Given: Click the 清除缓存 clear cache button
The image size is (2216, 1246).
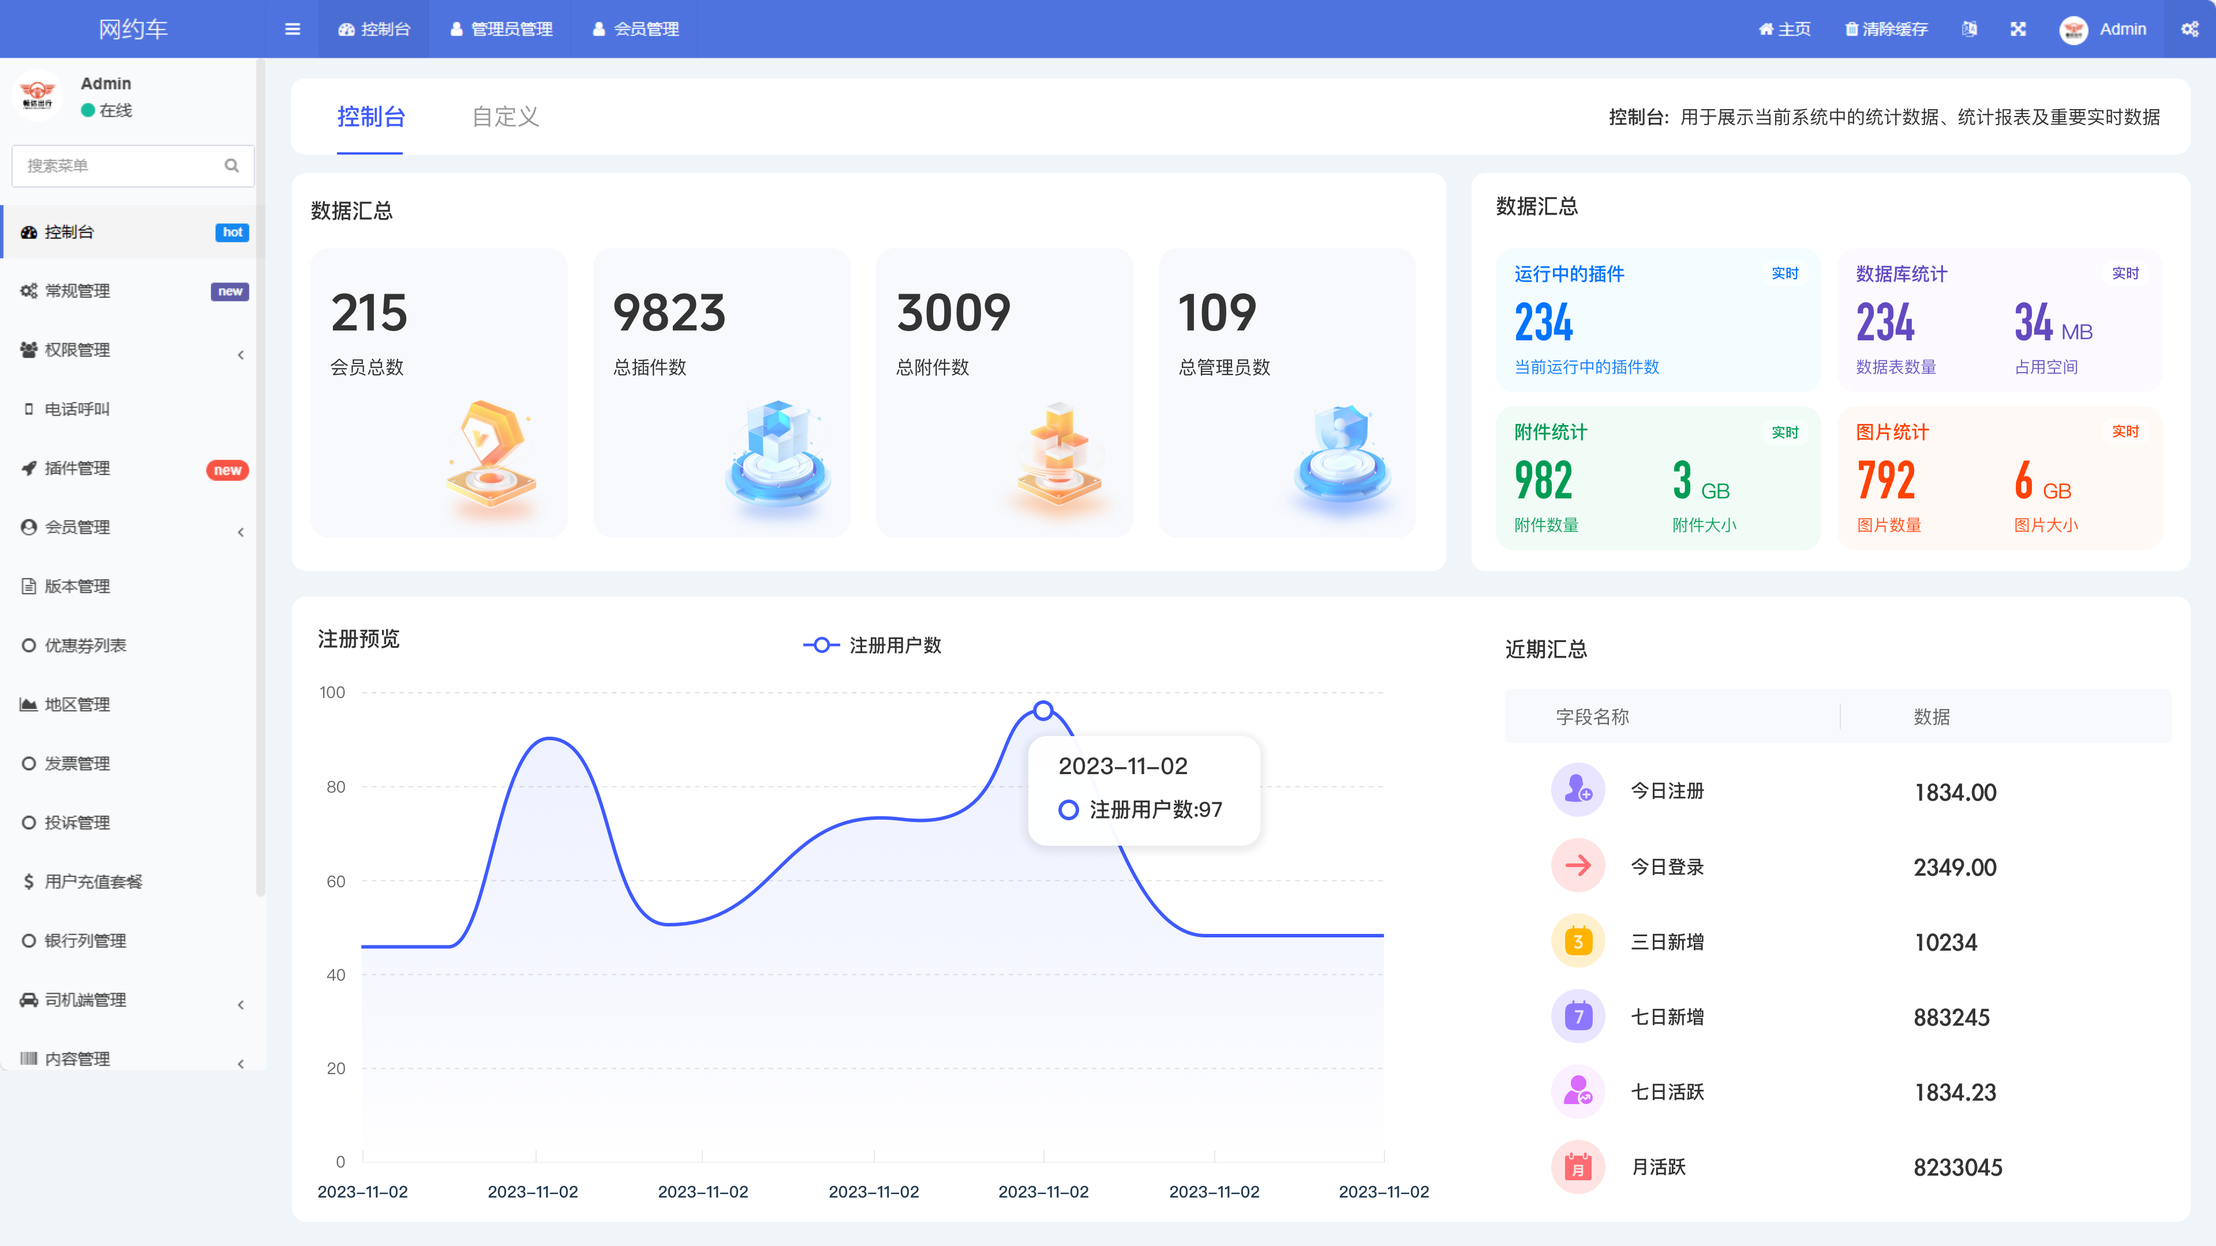Looking at the screenshot, I should [x=1886, y=29].
